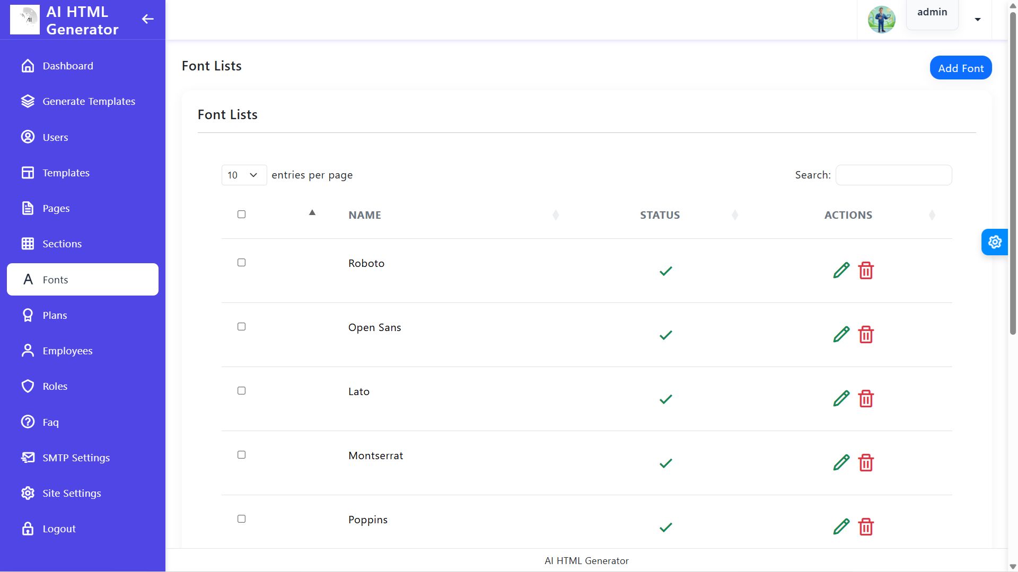Click the edit pencil icon for Lato
Image resolution: width=1018 pixels, height=572 pixels.
tap(841, 399)
